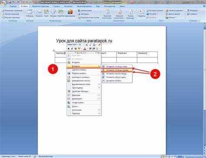Insert a Надпись text box
Viewport: 206px width, 158px height.
142,13
